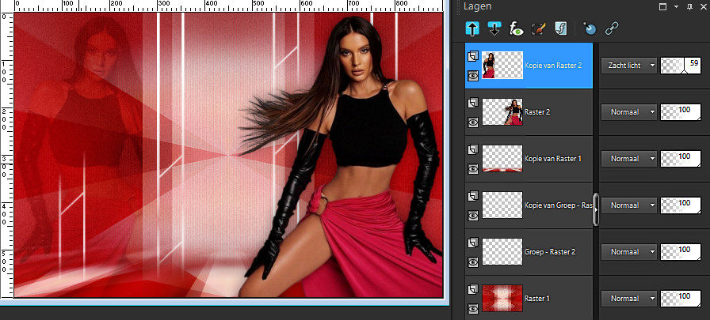Viewport: 710px width, 320px height.
Task: Toggle visibility of Raster 2 layer
Action: (x=472, y=122)
